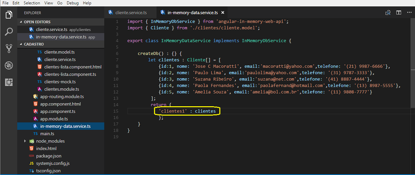This screenshot has height=175, width=415.
Task: Open the Selection menu
Action: pos(32,3)
